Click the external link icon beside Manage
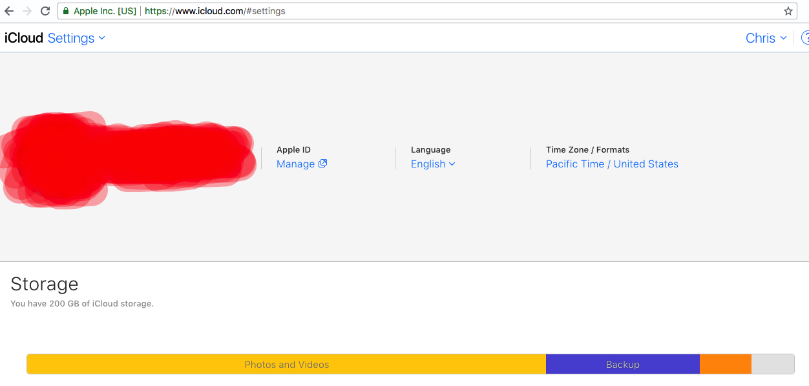 pyautogui.click(x=323, y=164)
